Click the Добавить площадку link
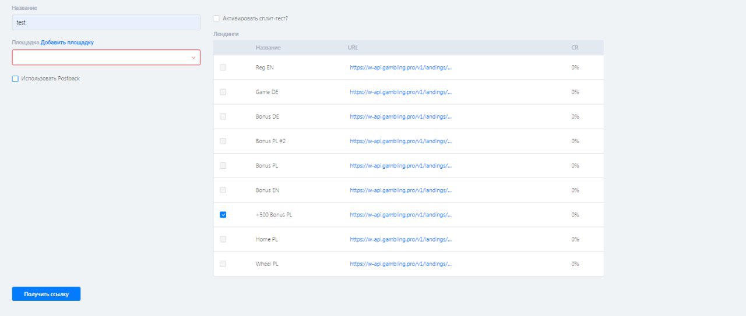Viewport: 746px width, 316px height. coord(67,42)
